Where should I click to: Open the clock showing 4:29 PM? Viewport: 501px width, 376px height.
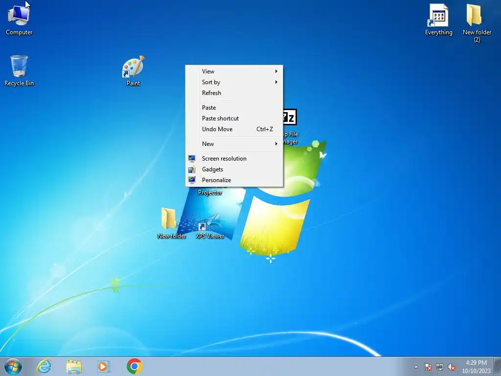(476, 367)
